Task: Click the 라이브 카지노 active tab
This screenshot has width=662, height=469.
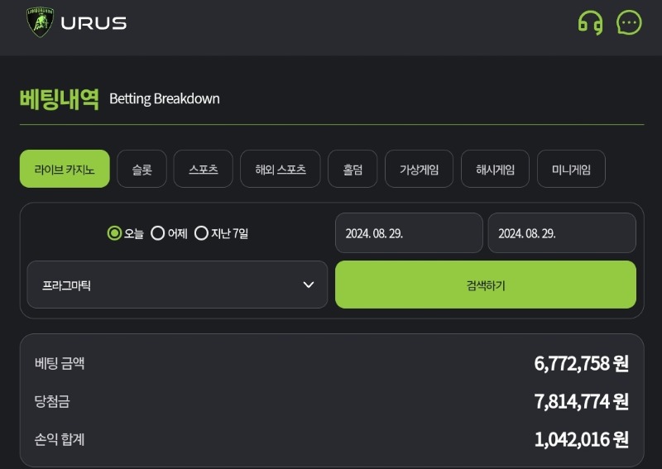Action: [x=65, y=169]
